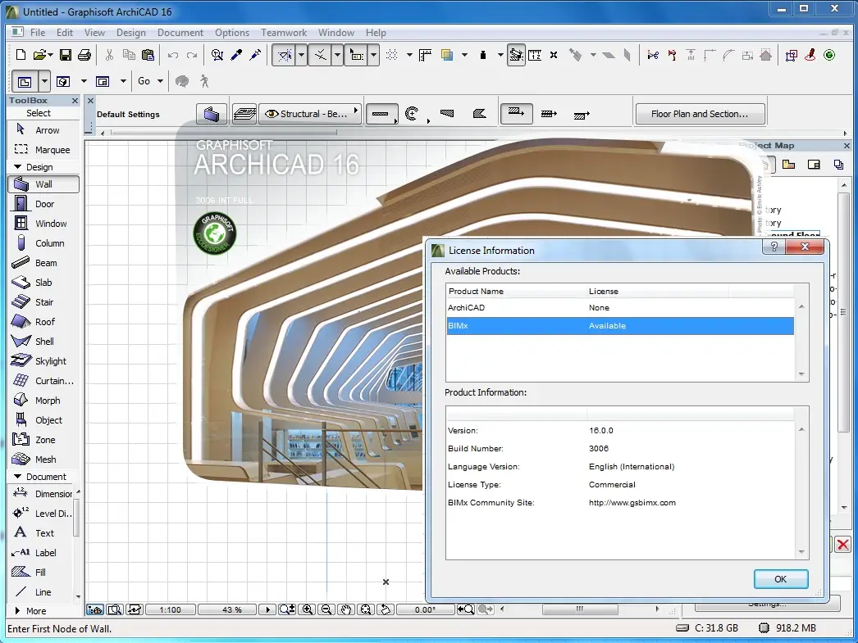Select the Roof tool
The width and height of the screenshot is (858, 643).
[x=43, y=322]
